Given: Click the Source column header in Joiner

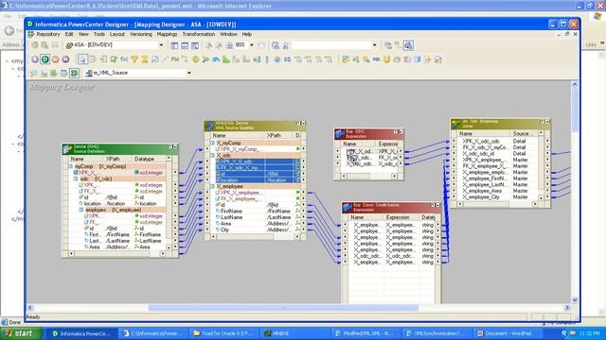Looking at the screenshot, I should pyautogui.click(x=525, y=133).
